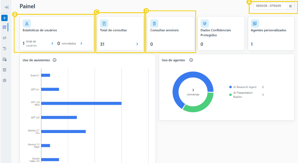Click the grid-plus icon on Agentes personalizados card
This screenshot has width=298, height=163.
point(255,23)
